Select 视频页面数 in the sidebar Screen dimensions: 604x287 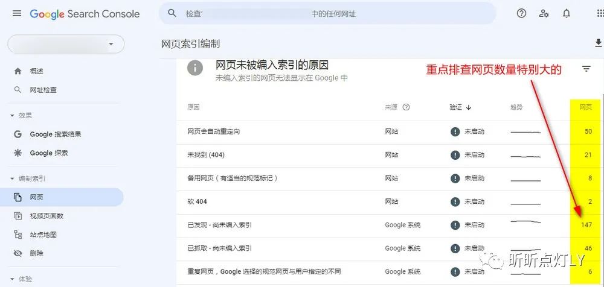(x=47, y=216)
